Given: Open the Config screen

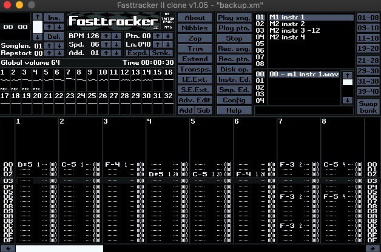Looking at the screenshot, I should click(x=234, y=100).
